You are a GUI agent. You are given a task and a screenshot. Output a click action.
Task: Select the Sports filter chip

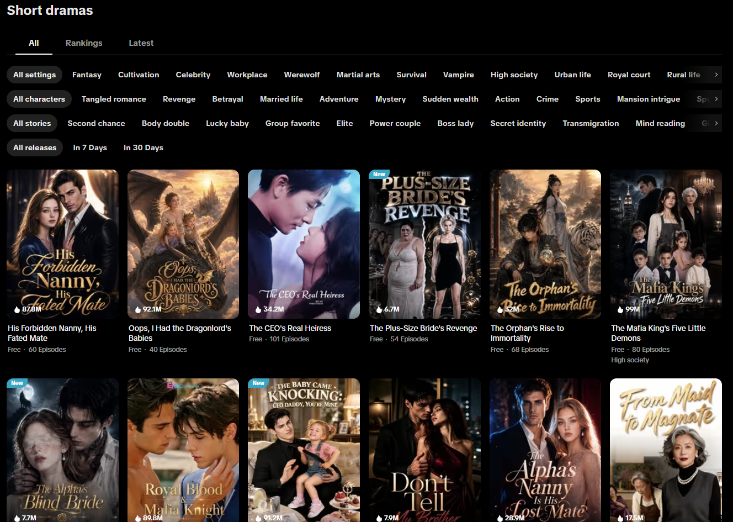click(x=588, y=99)
